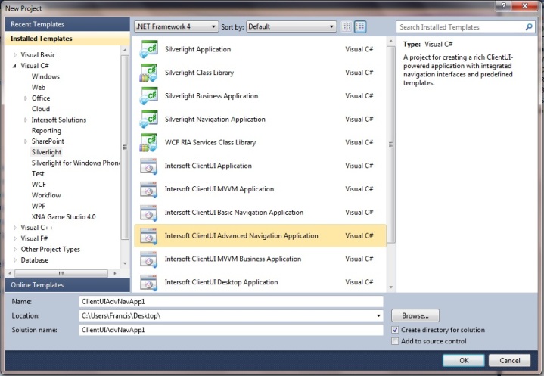Expand the Intersoft Solutions node
The height and width of the screenshot is (376, 544).
point(26,120)
